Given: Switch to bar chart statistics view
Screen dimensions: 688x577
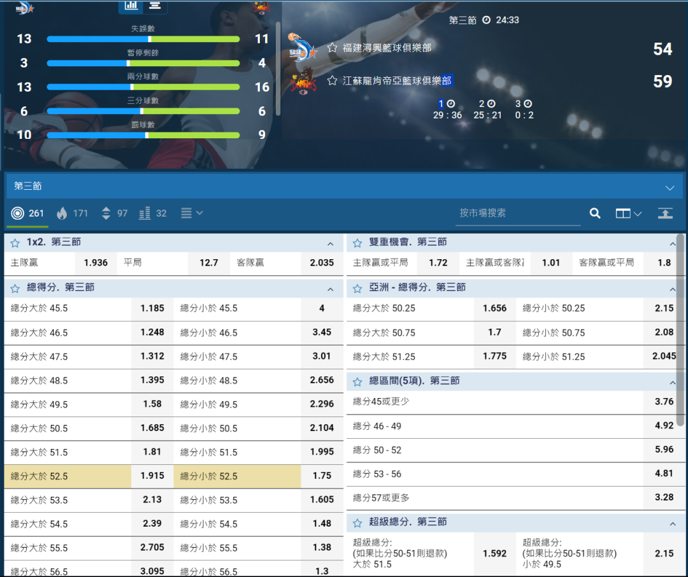Looking at the screenshot, I should pyautogui.click(x=131, y=6).
